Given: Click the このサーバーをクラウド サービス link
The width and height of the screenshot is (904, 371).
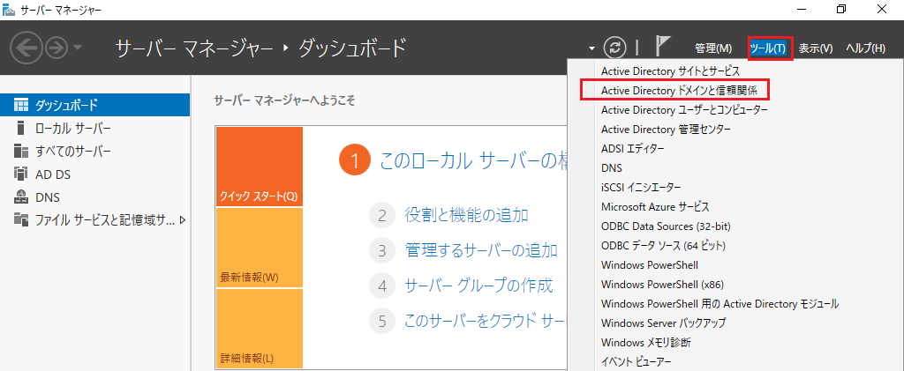Looking at the screenshot, I should 486,321.
